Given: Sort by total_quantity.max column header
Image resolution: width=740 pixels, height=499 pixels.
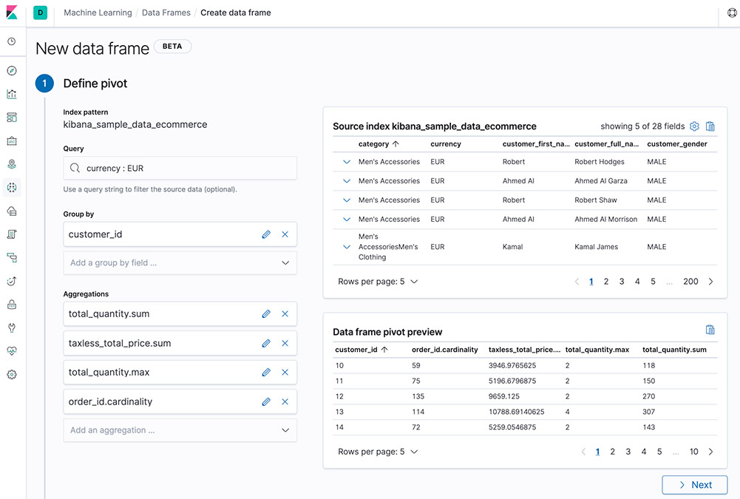Looking at the screenshot, I should (x=597, y=350).
